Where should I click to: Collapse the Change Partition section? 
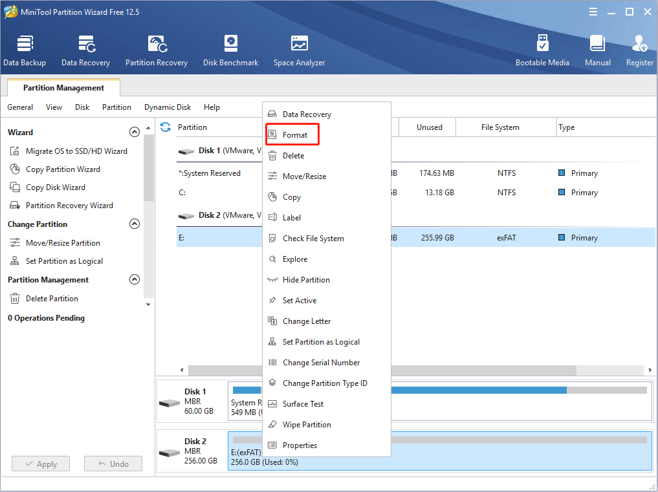point(135,224)
